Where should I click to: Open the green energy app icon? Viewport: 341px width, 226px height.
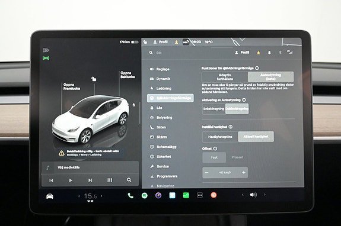(186, 195)
